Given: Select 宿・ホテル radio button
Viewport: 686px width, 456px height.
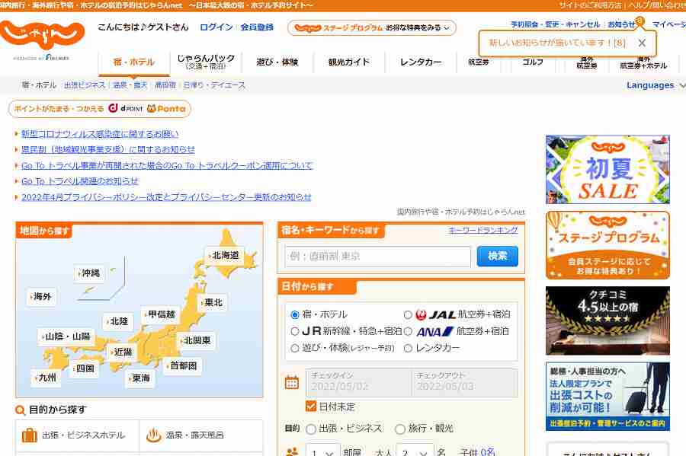Looking at the screenshot, I should click(295, 314).
